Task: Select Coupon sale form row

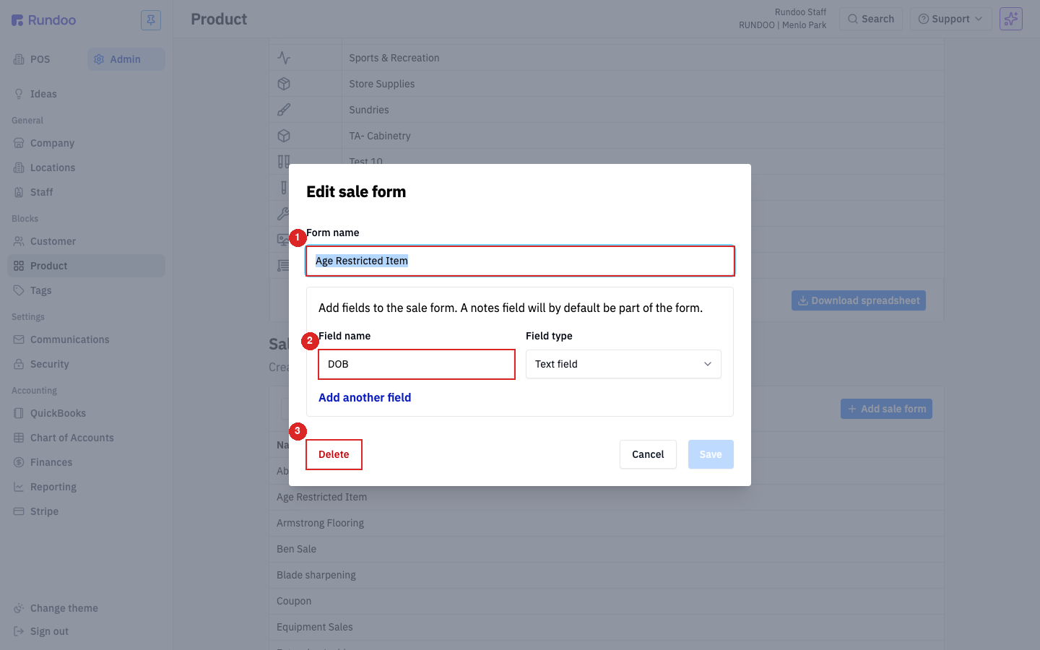Action: (607, 601)
